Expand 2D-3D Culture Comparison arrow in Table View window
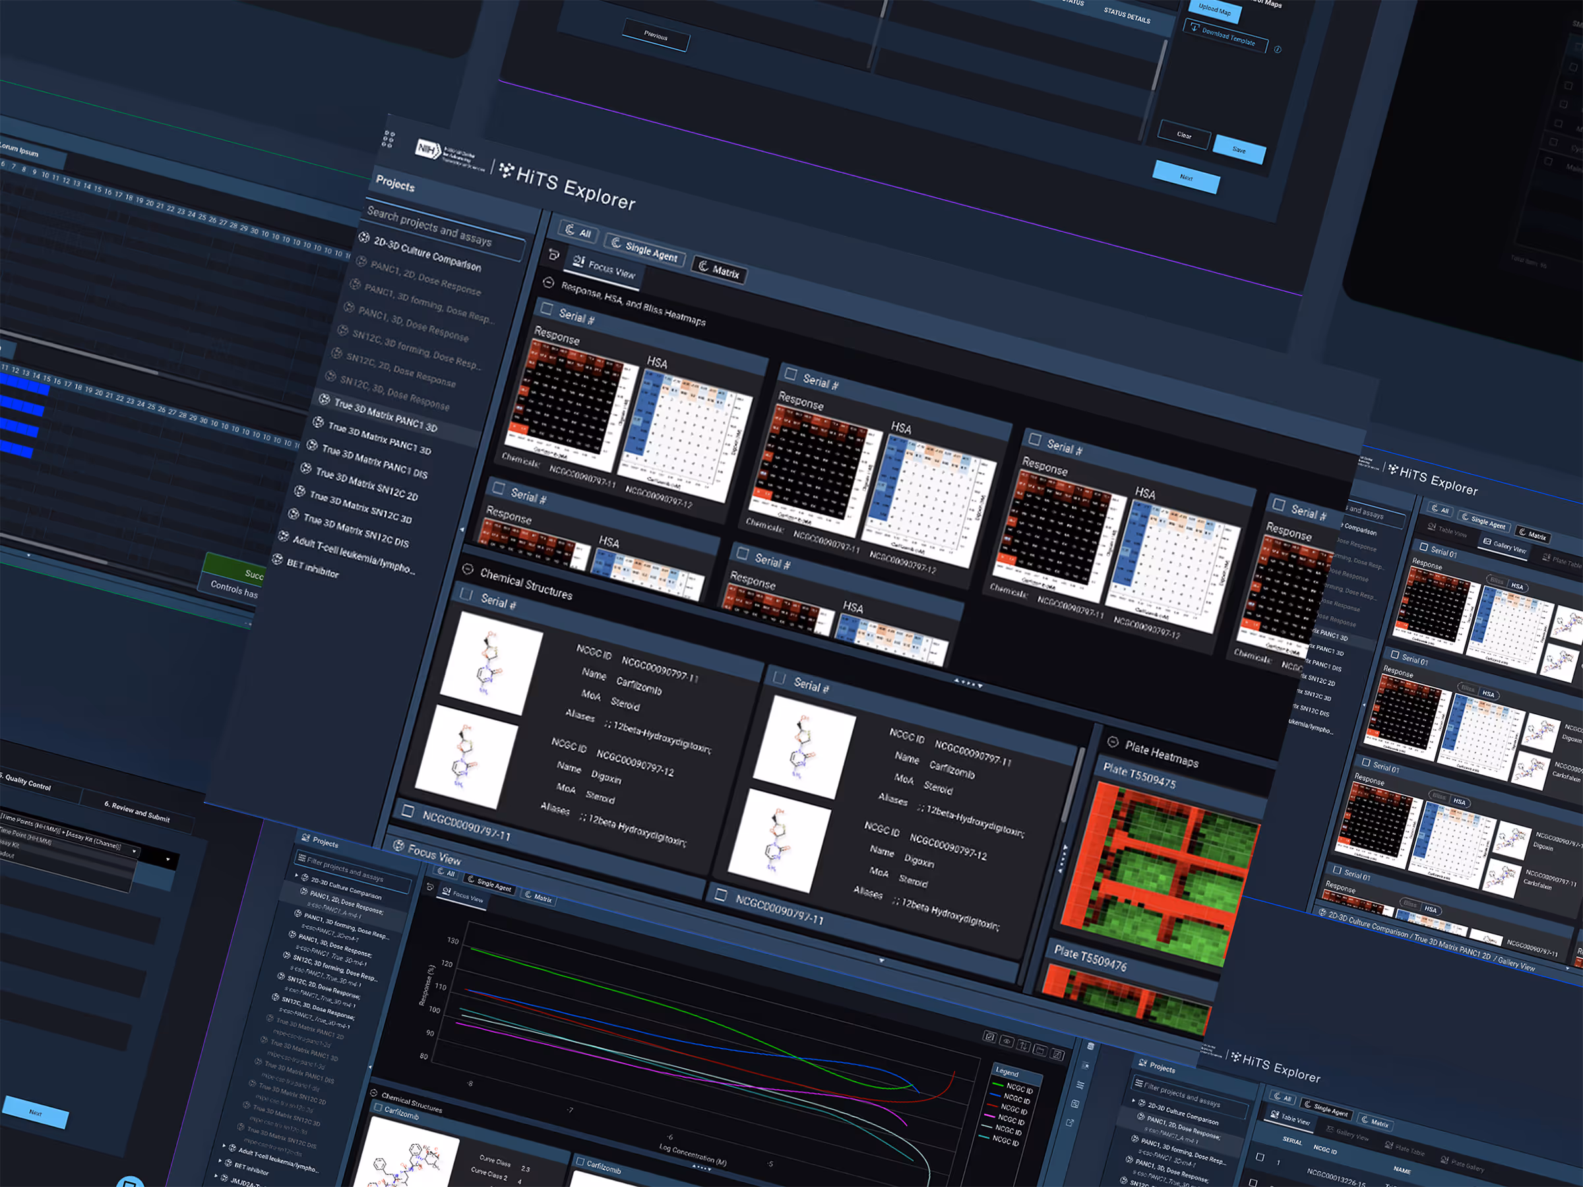1583x1187 pixels. [x=1133, y=1100]
